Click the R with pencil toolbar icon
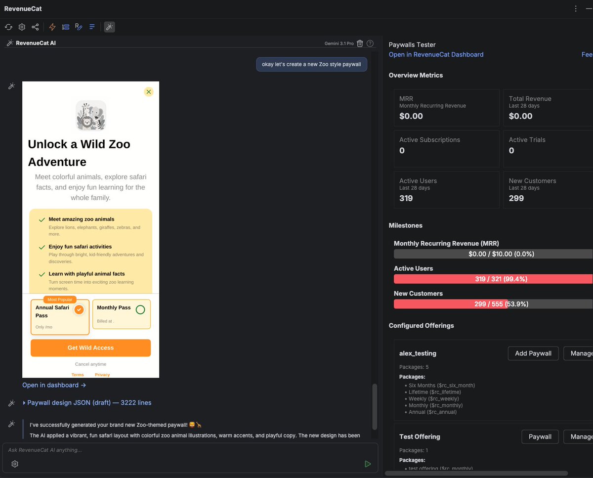This screenshot has width=593, height=478. [x=79, y=27]
